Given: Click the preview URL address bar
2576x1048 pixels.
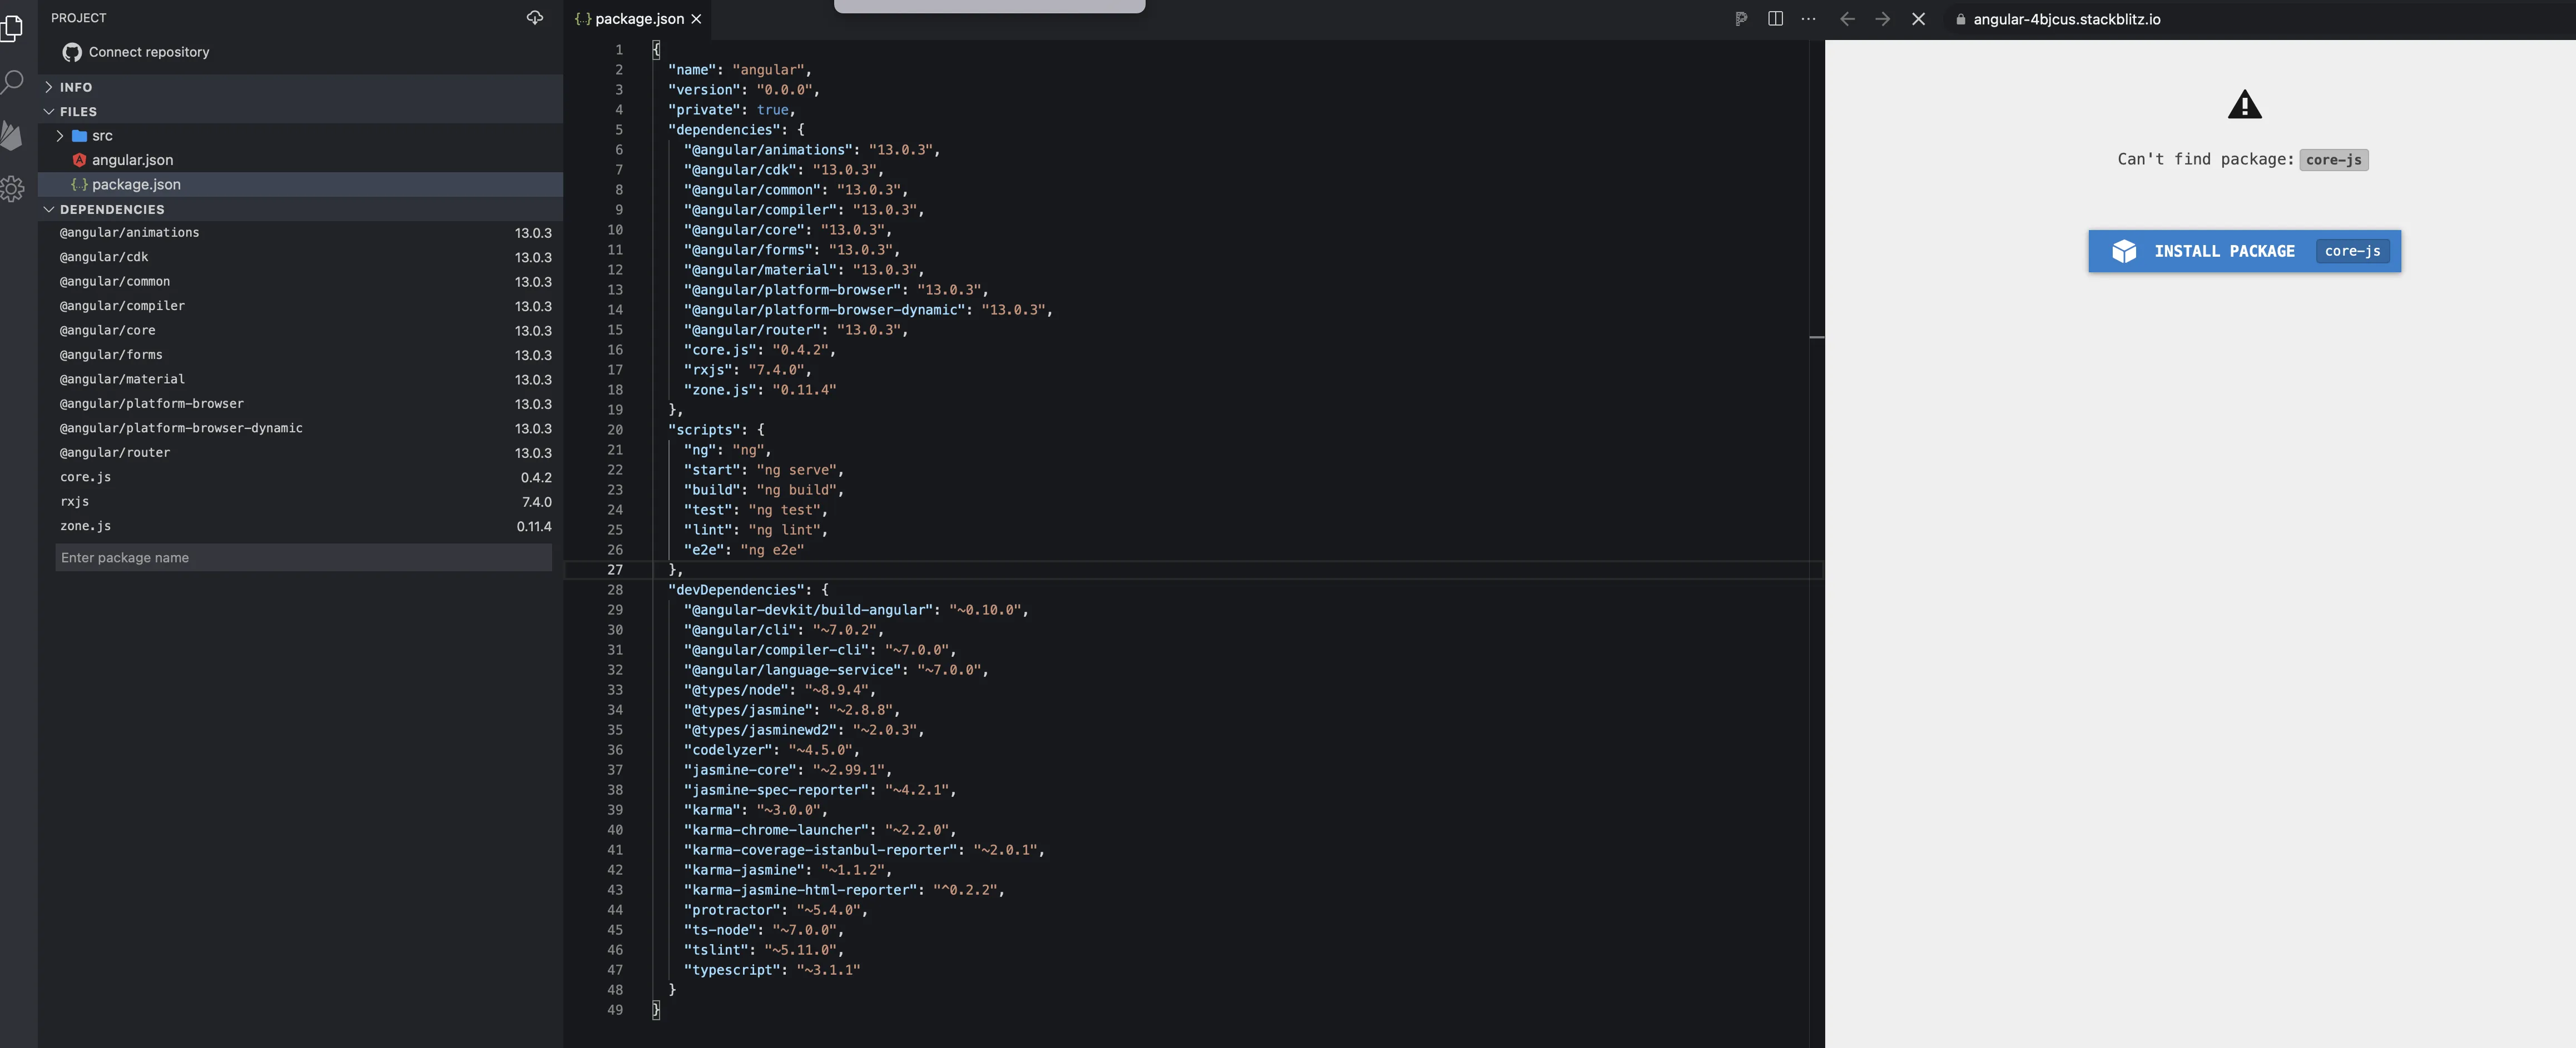Looking at the screenshot, I should (2066, 19).
